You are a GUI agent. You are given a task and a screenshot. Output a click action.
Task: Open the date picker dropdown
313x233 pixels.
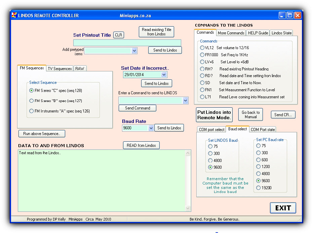pos(164,75)
